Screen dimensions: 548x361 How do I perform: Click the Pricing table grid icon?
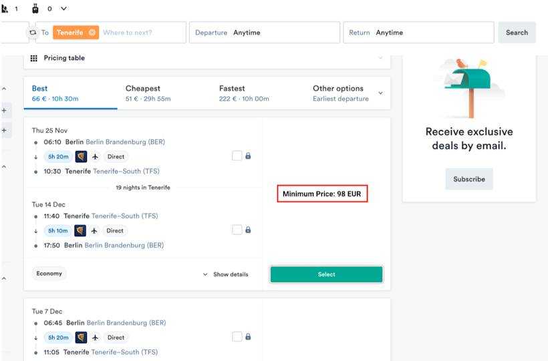(34, 58)
